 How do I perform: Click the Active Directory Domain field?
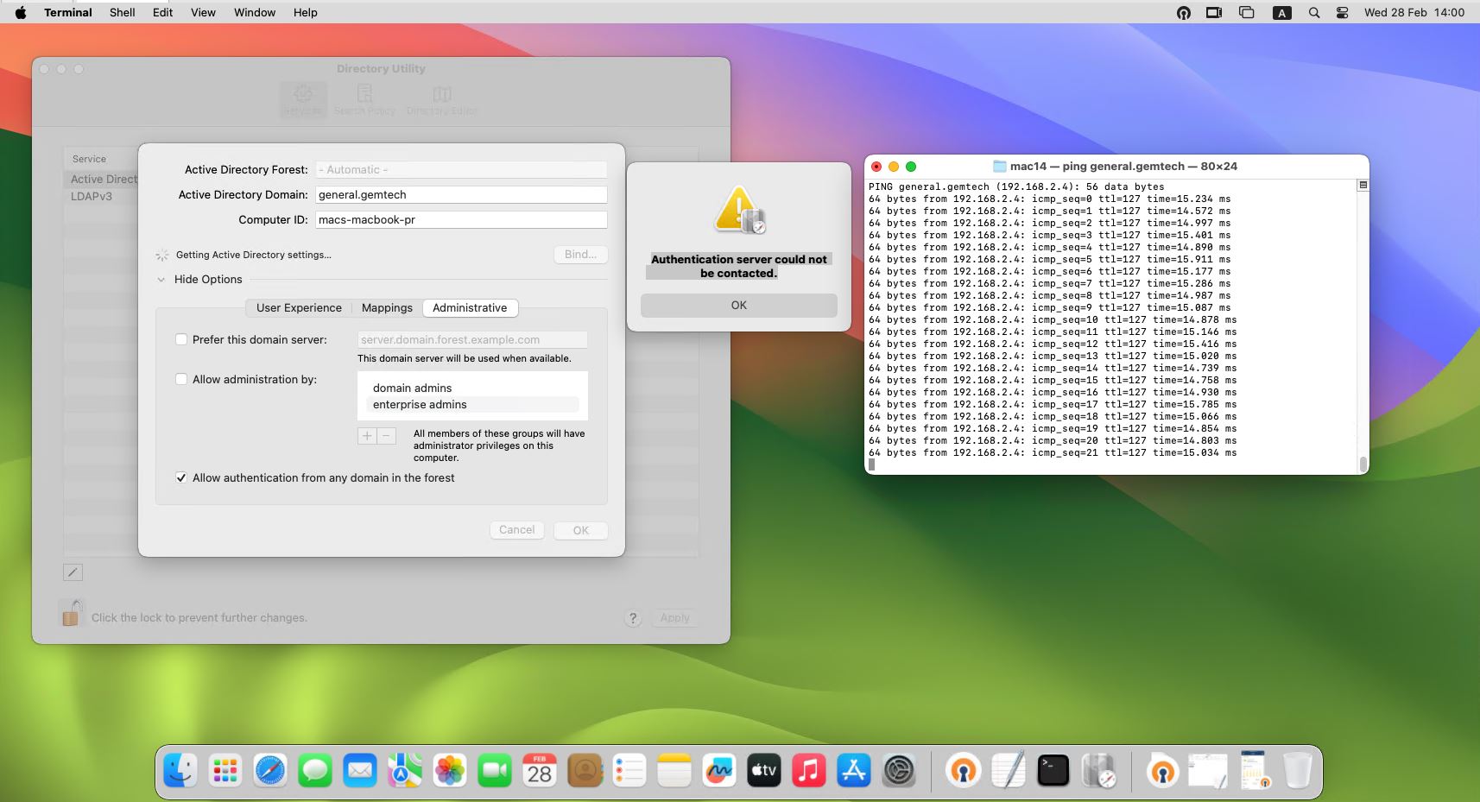[461, 195]
